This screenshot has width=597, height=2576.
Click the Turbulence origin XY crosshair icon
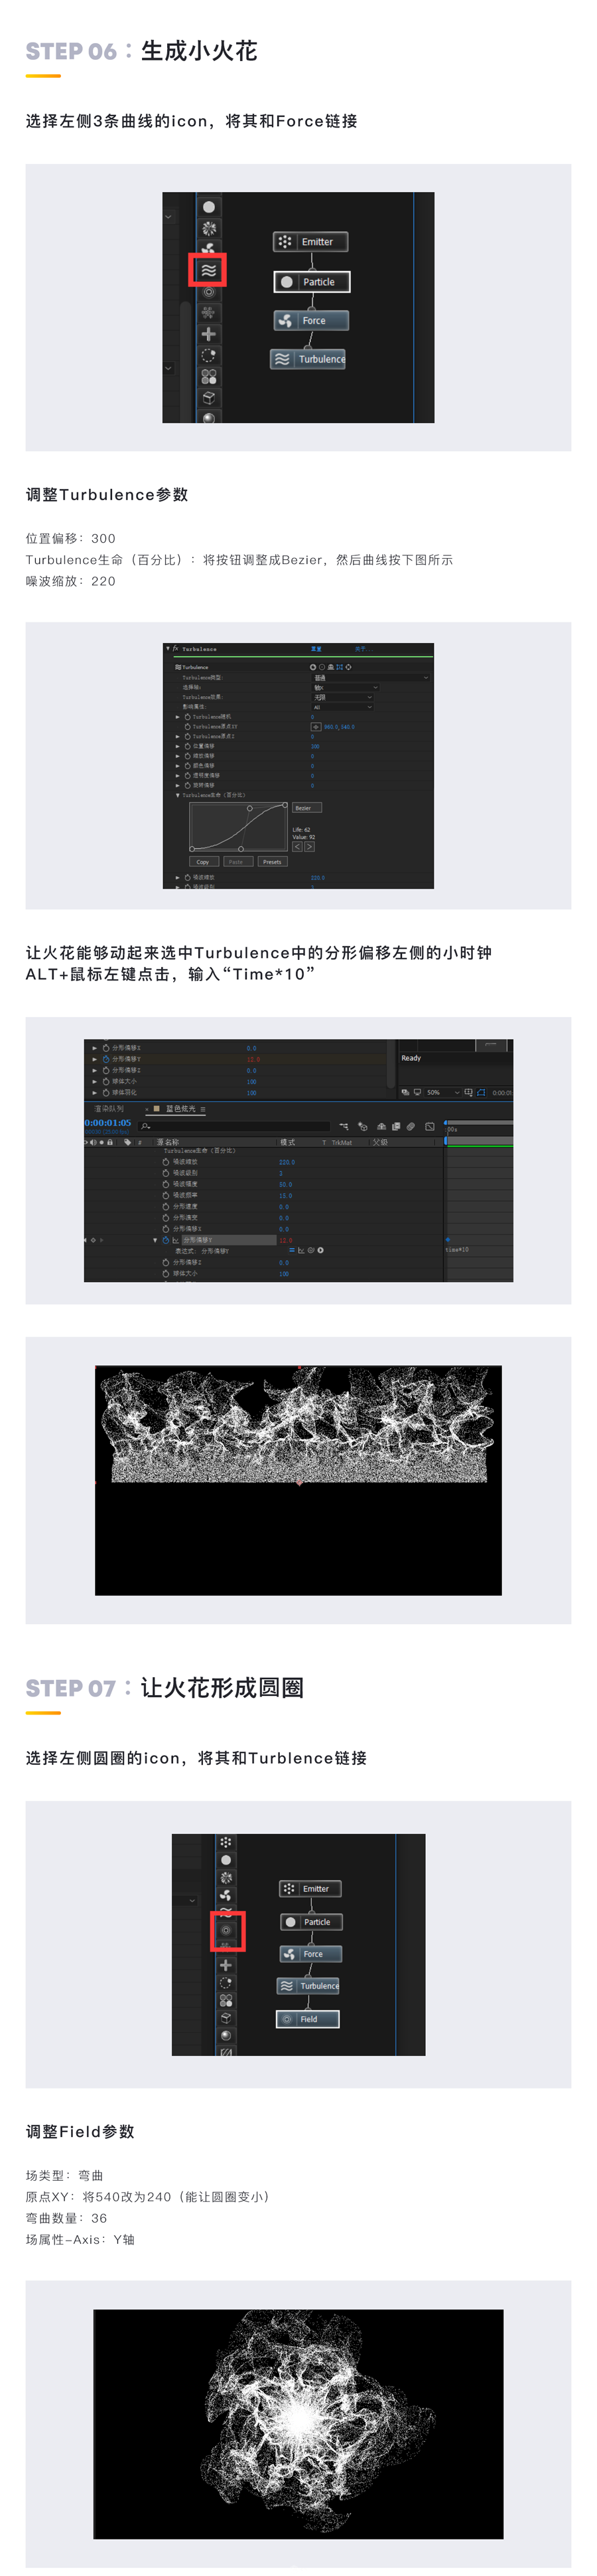tap(316, 727)
